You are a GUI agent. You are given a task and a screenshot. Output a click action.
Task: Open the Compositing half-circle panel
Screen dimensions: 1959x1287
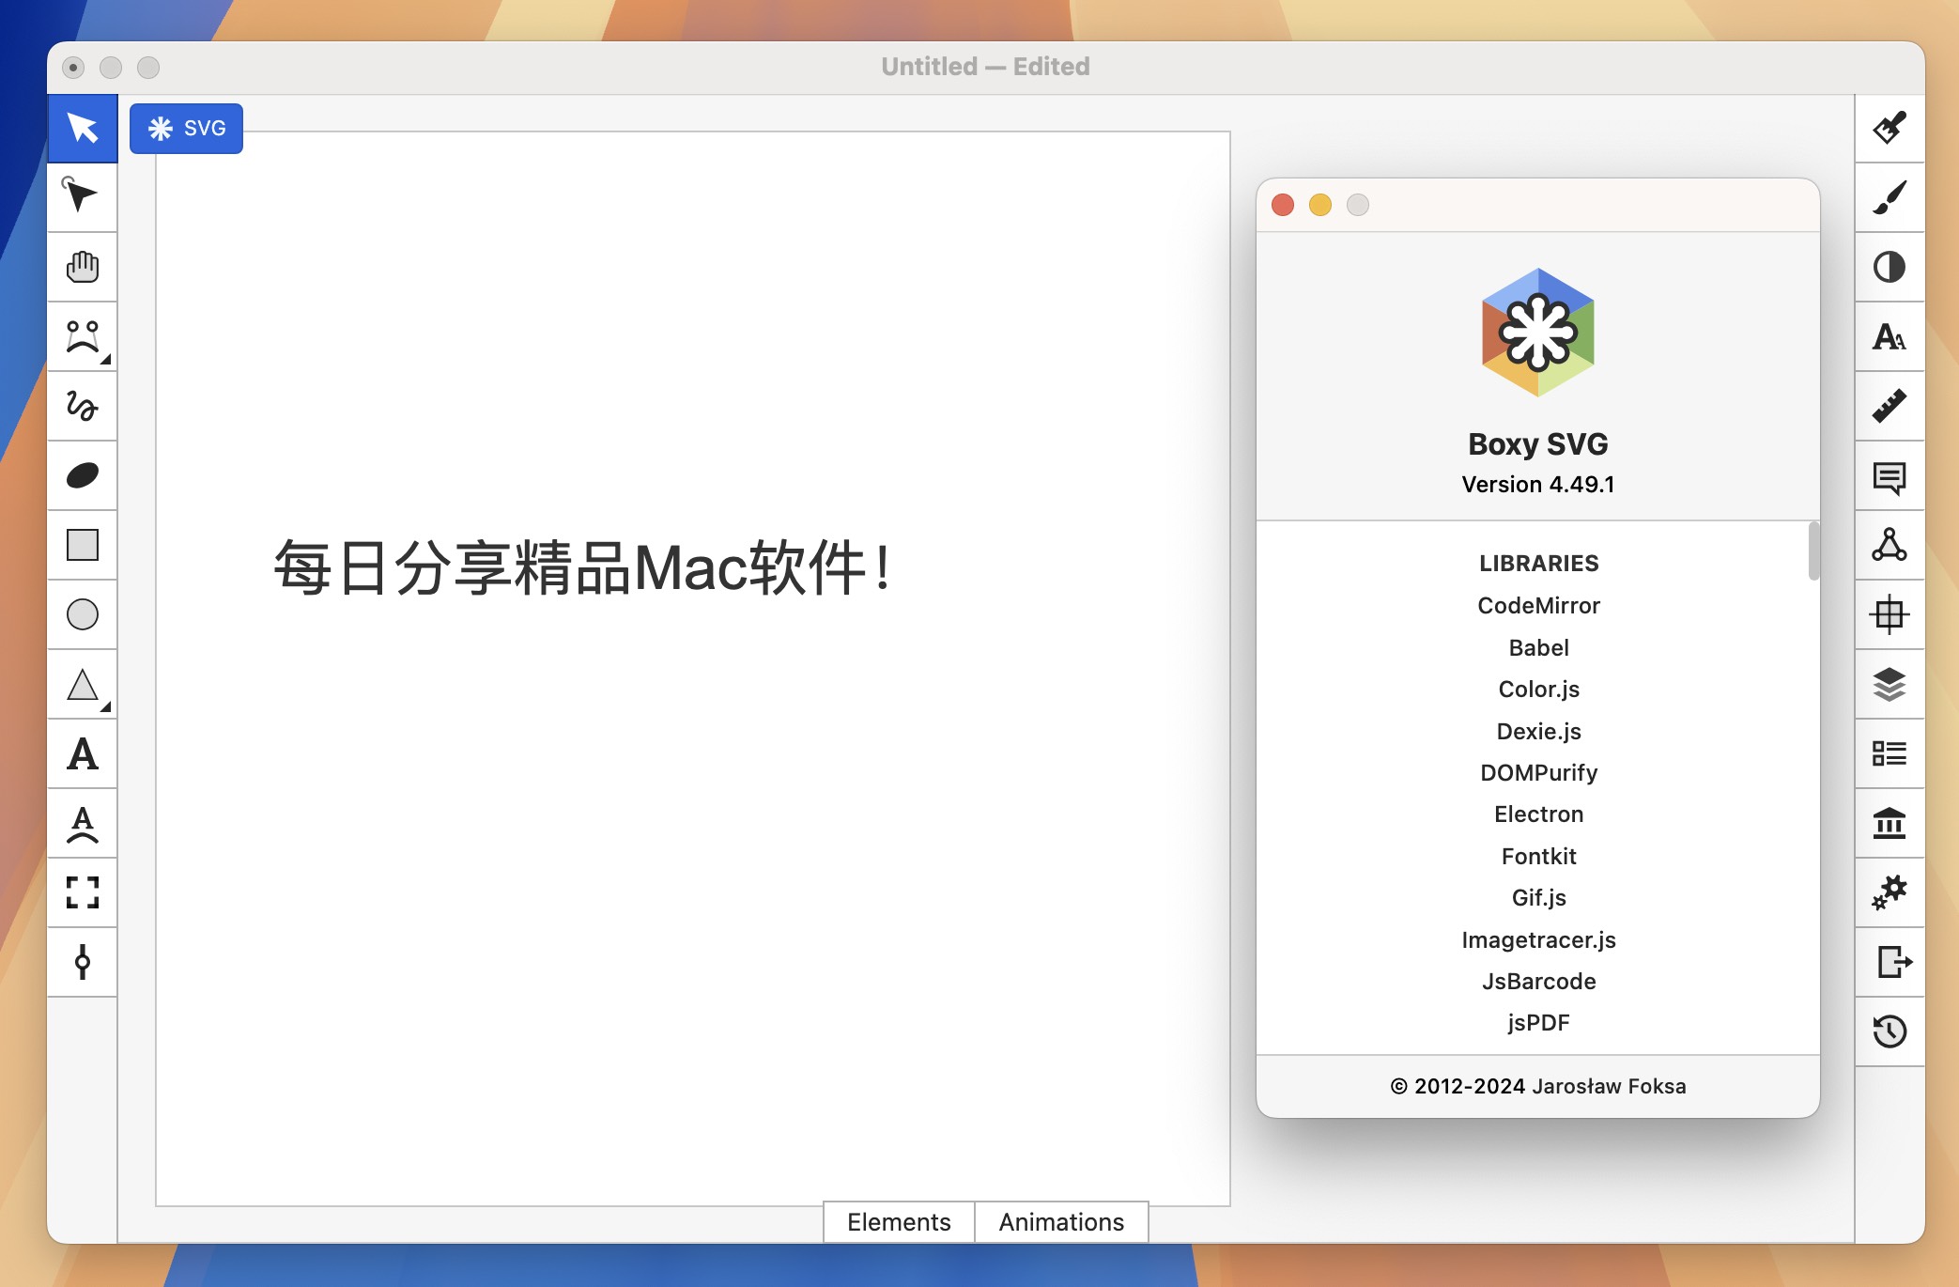[1890, 267]
